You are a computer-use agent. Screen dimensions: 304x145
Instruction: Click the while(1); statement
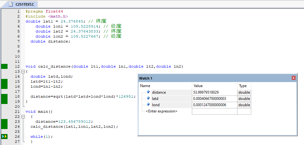point(42,137)
